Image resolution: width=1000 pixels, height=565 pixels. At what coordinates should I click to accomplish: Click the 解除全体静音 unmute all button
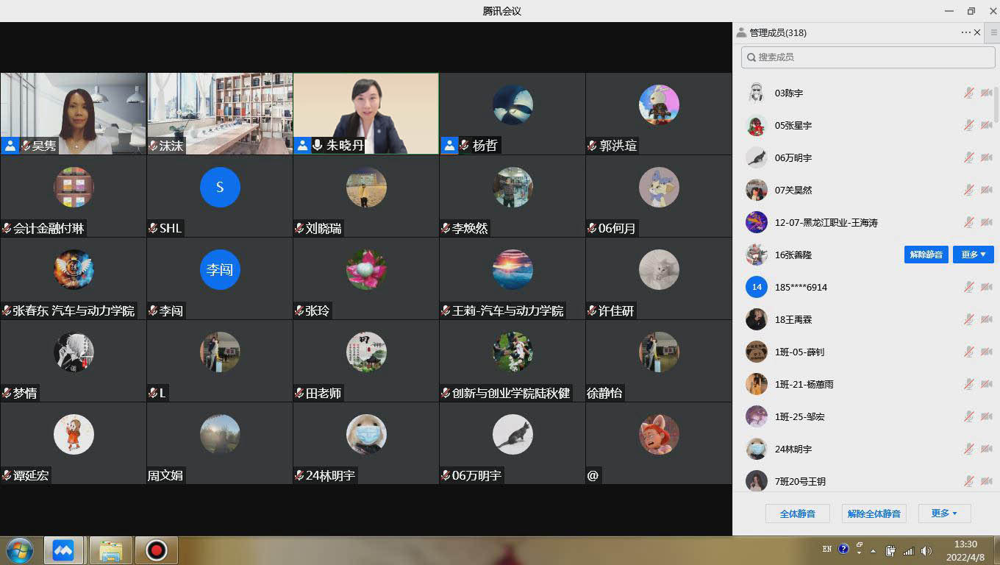[x=874, y=514]
